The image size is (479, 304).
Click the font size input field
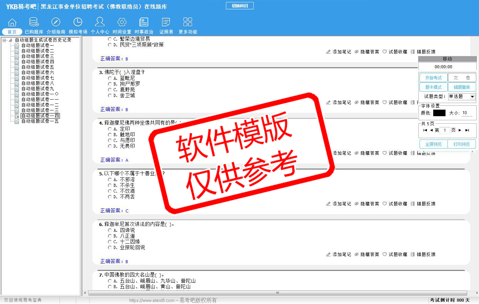467,113
